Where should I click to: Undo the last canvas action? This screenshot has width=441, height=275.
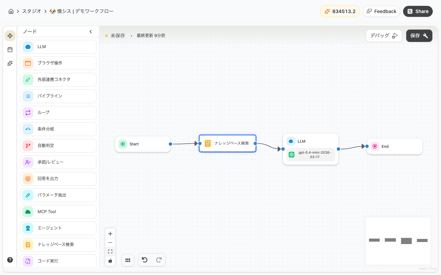(145, 260)
